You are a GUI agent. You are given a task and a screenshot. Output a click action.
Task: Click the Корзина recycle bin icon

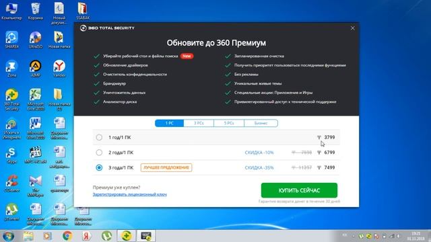(x=36, y=11)
